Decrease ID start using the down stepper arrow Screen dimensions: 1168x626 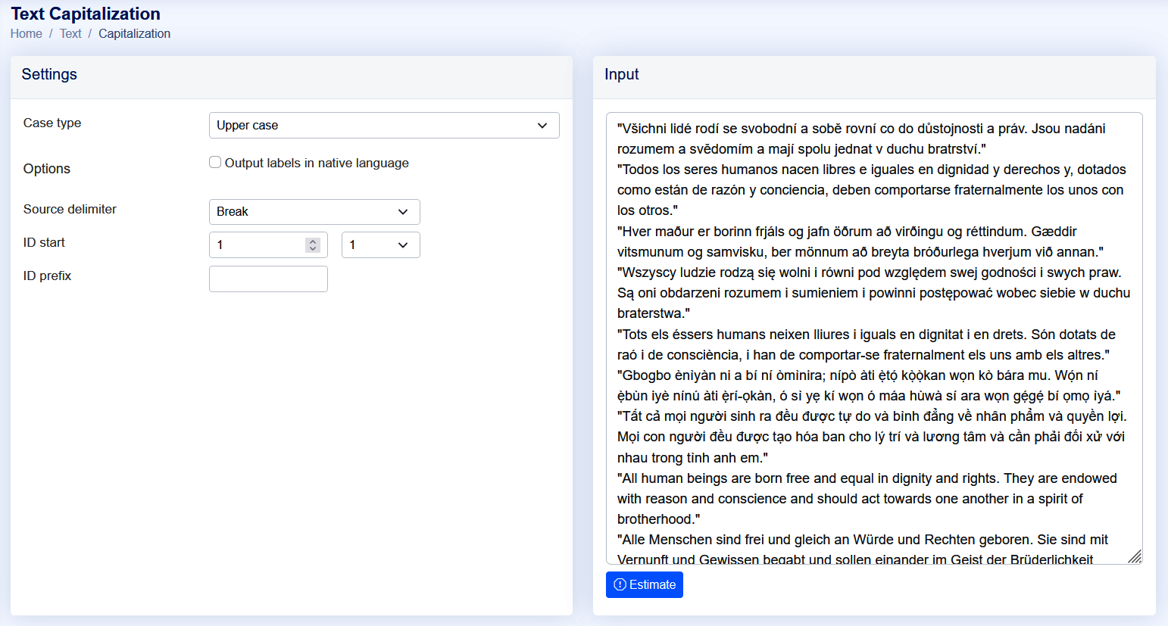(313, 249)
